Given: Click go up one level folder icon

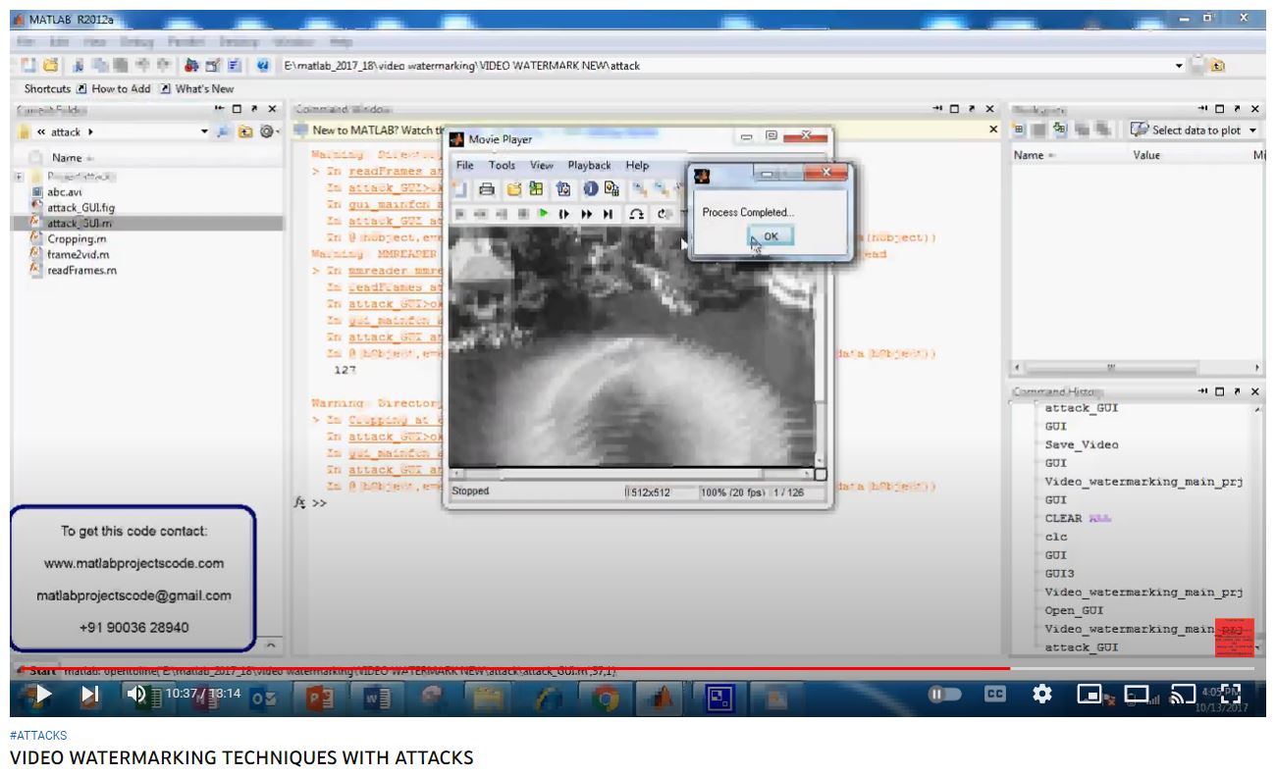Looking at the screenshot, I should click(x=245, y=131).
